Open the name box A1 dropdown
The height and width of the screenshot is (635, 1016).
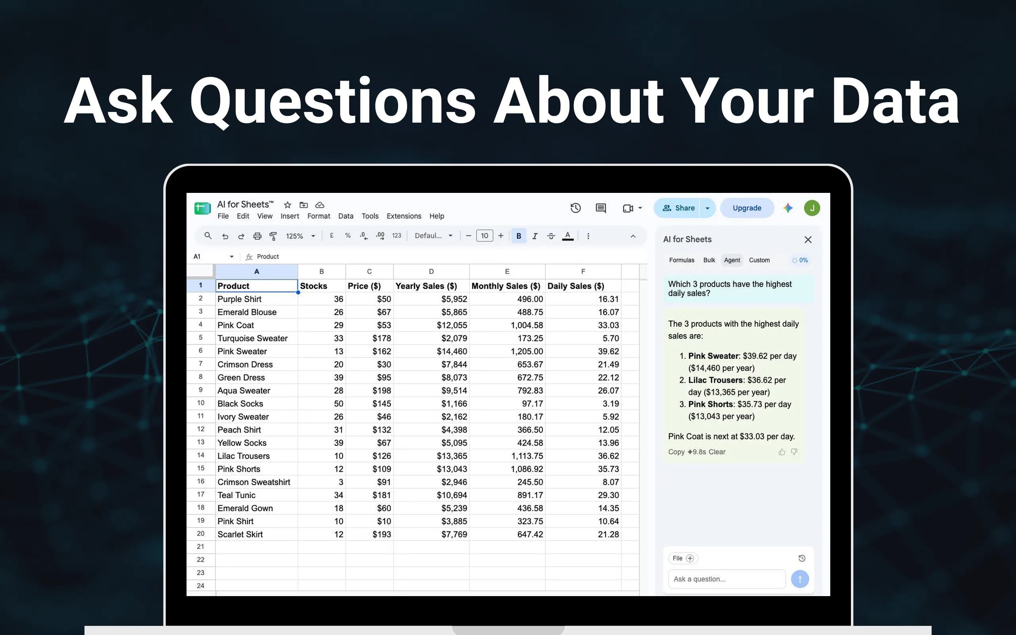[x=231, y=257]
